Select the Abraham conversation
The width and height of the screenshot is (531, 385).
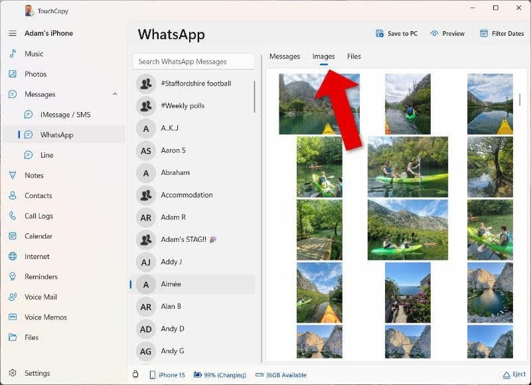tap(193, 173)
